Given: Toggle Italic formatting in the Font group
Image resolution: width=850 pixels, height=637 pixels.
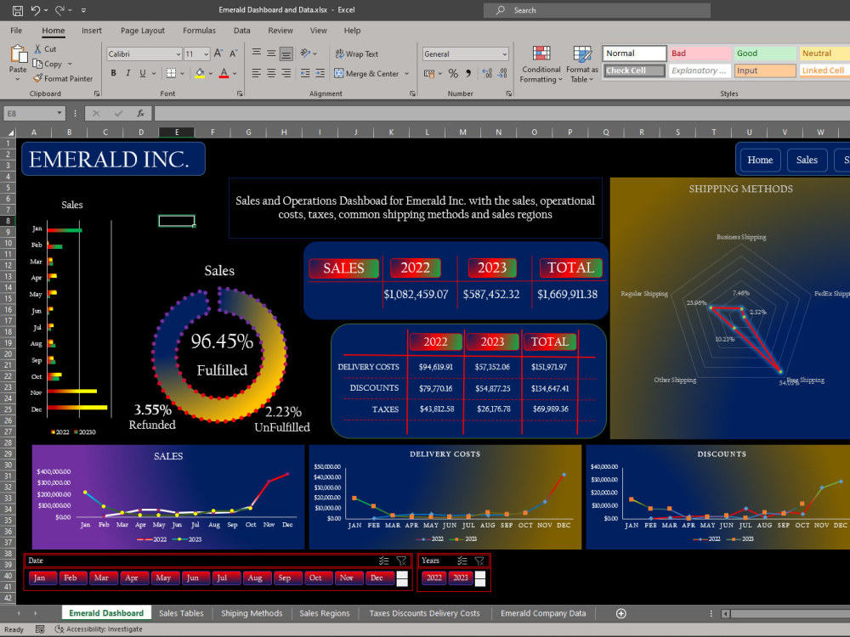Looking at the screenshot, I should (127, 73).
